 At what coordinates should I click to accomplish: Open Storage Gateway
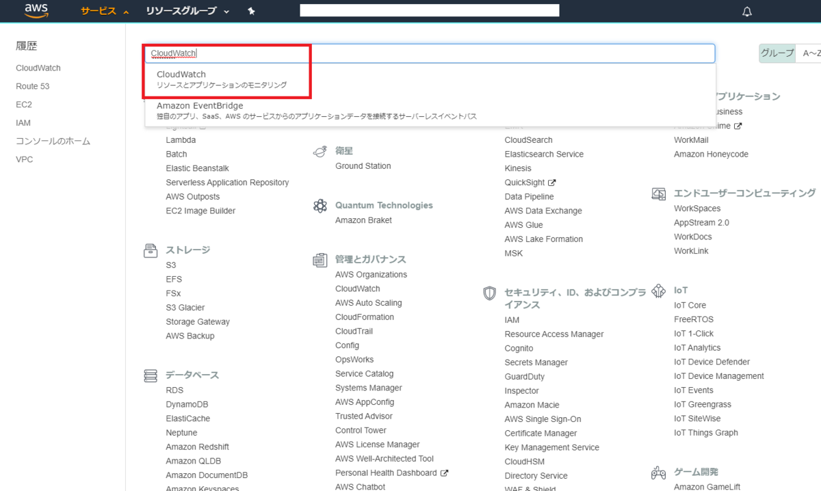pyautogui.click(x=198, y=322)
